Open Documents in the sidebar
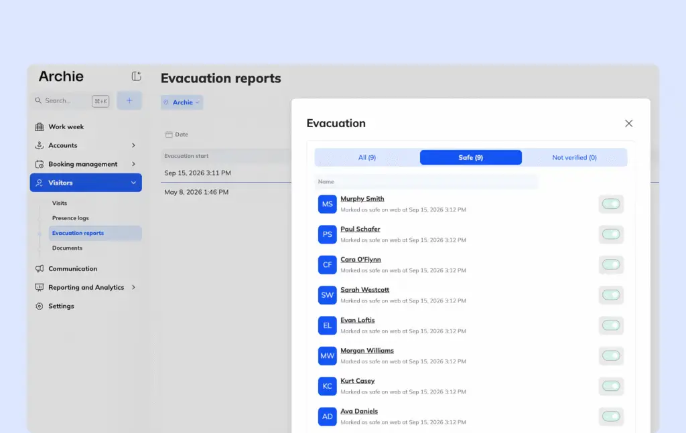686x433 pixels. pyautogui.click(x=68, y=248)
